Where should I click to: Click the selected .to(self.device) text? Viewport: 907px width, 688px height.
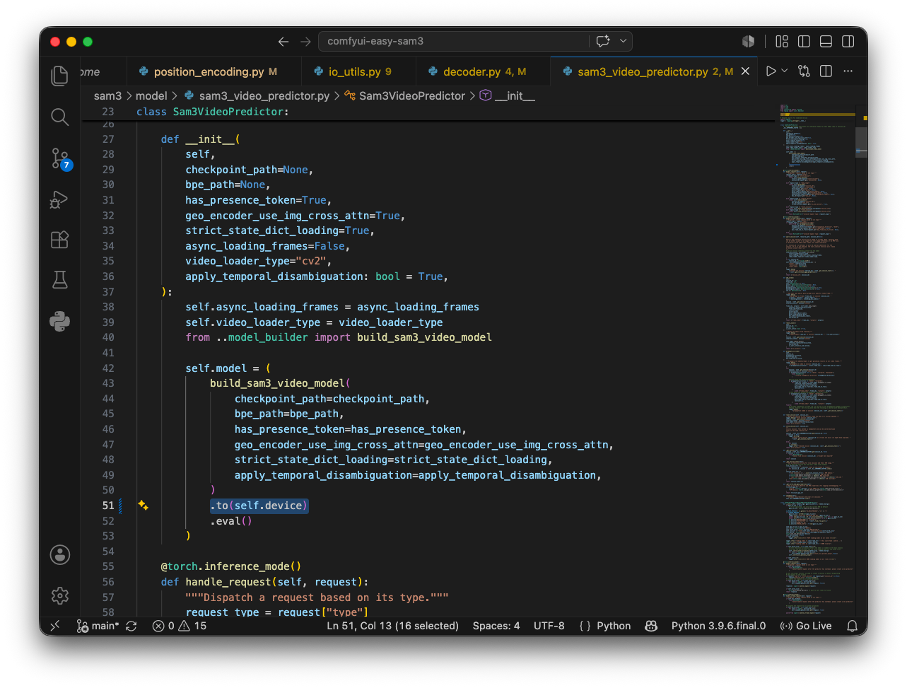point(259,506)
